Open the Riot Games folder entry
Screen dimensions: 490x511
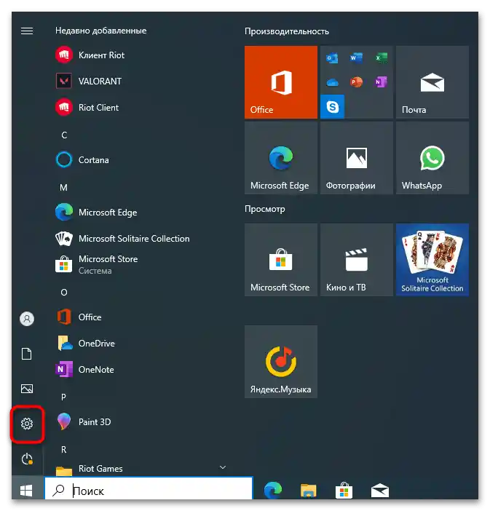tap(89, 469)
